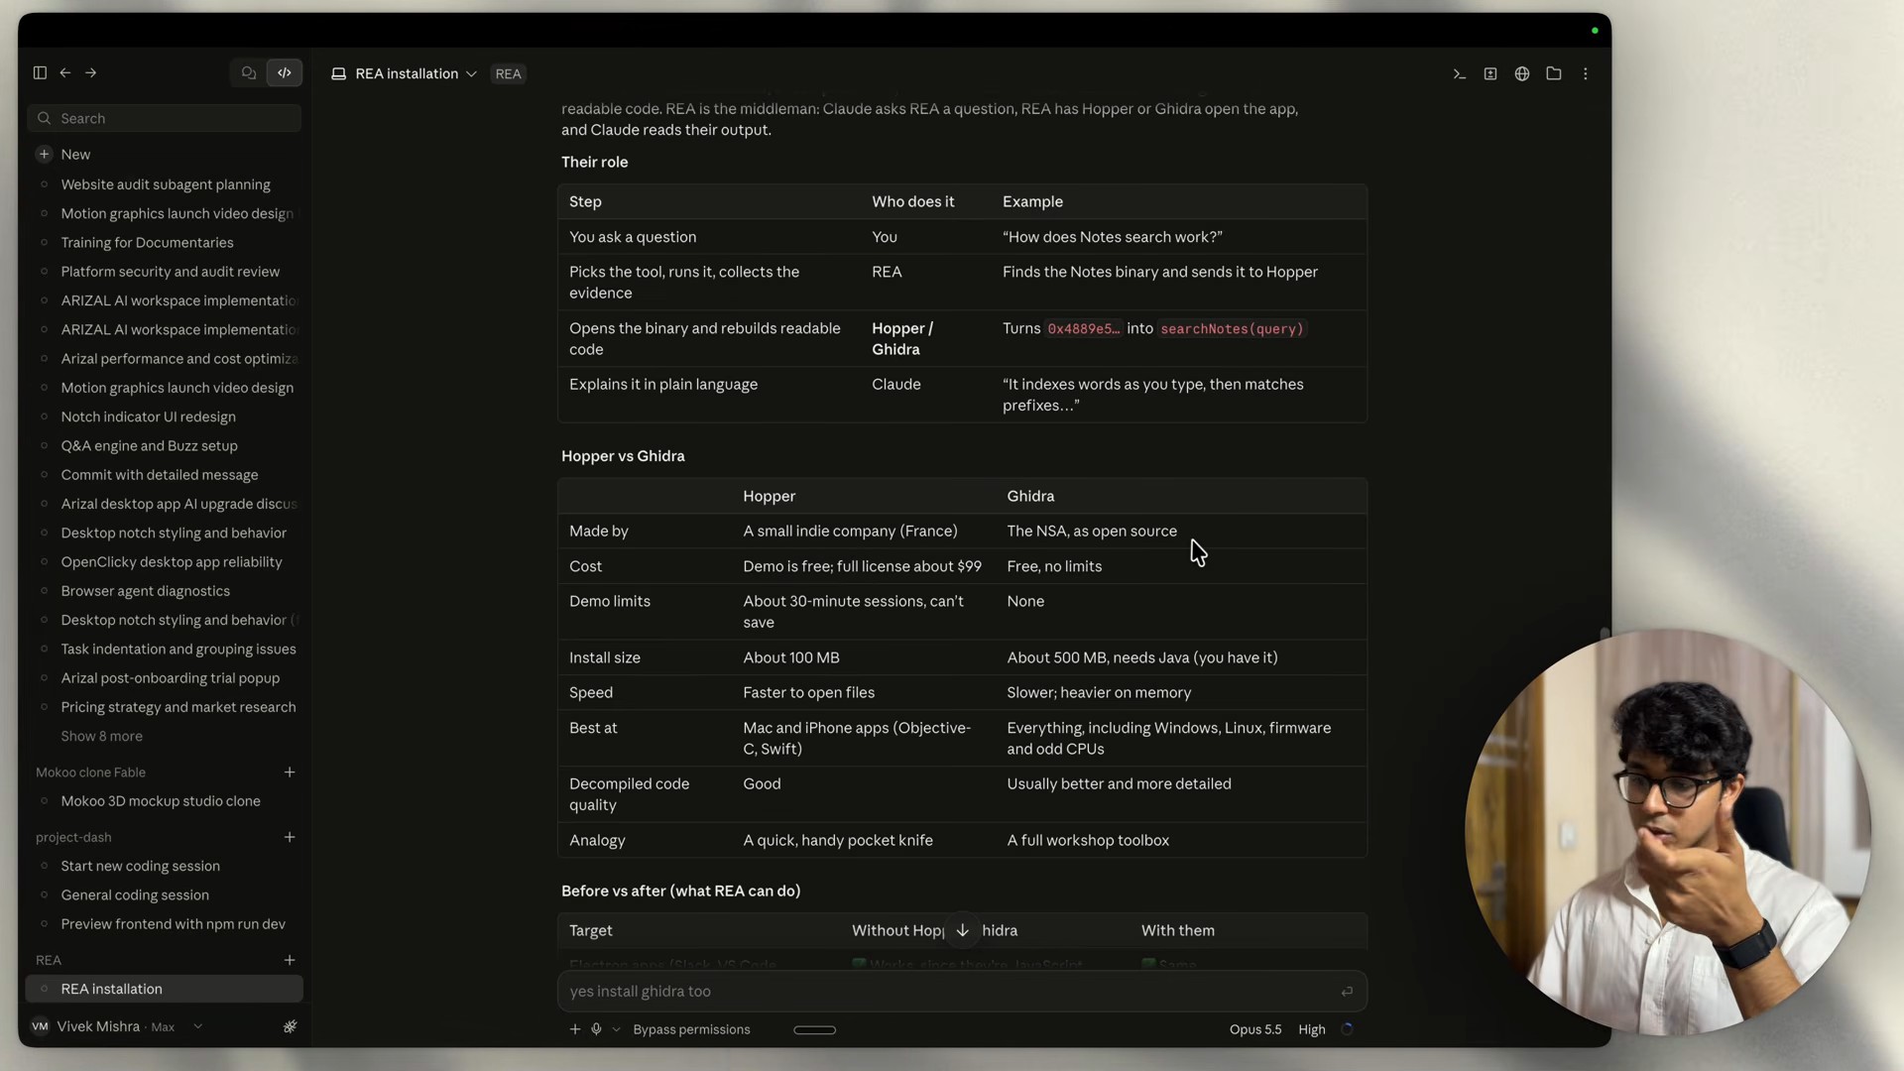
Task: Open the terminal icon in top bar
Action: (1459, 73)
